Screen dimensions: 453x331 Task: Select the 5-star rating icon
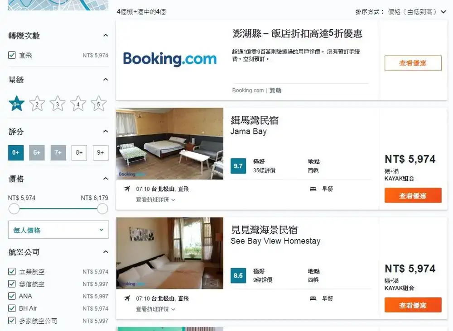pyautogui.click(x=98, y=104)
